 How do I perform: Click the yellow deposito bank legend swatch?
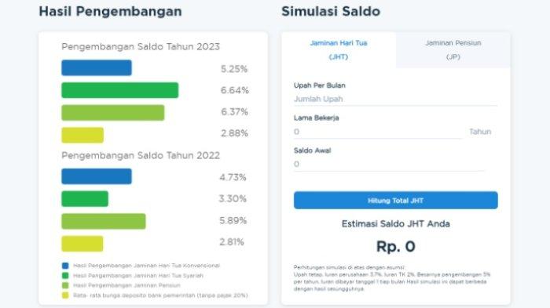point(65,295)
